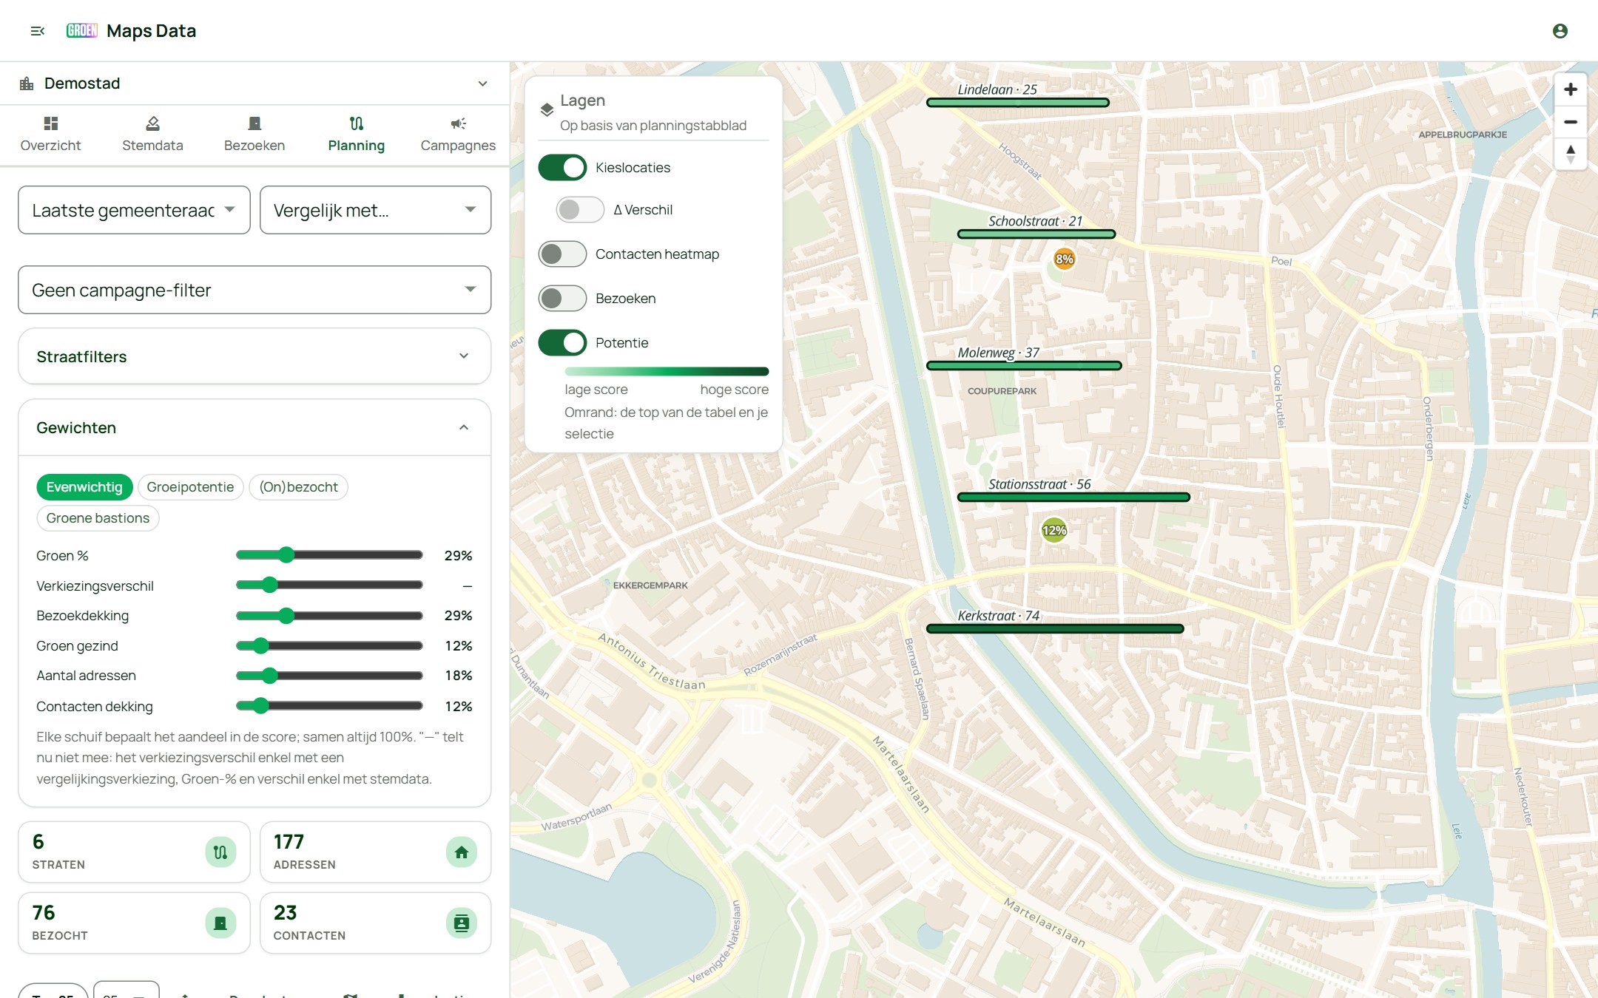Enable the Δ Verschil toggle
The width and height of the screenshot is (1598, 998).
point(580,210)
